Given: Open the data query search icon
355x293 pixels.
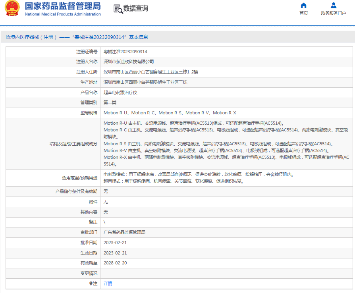Looking at the screenshot, I should 118,9.
